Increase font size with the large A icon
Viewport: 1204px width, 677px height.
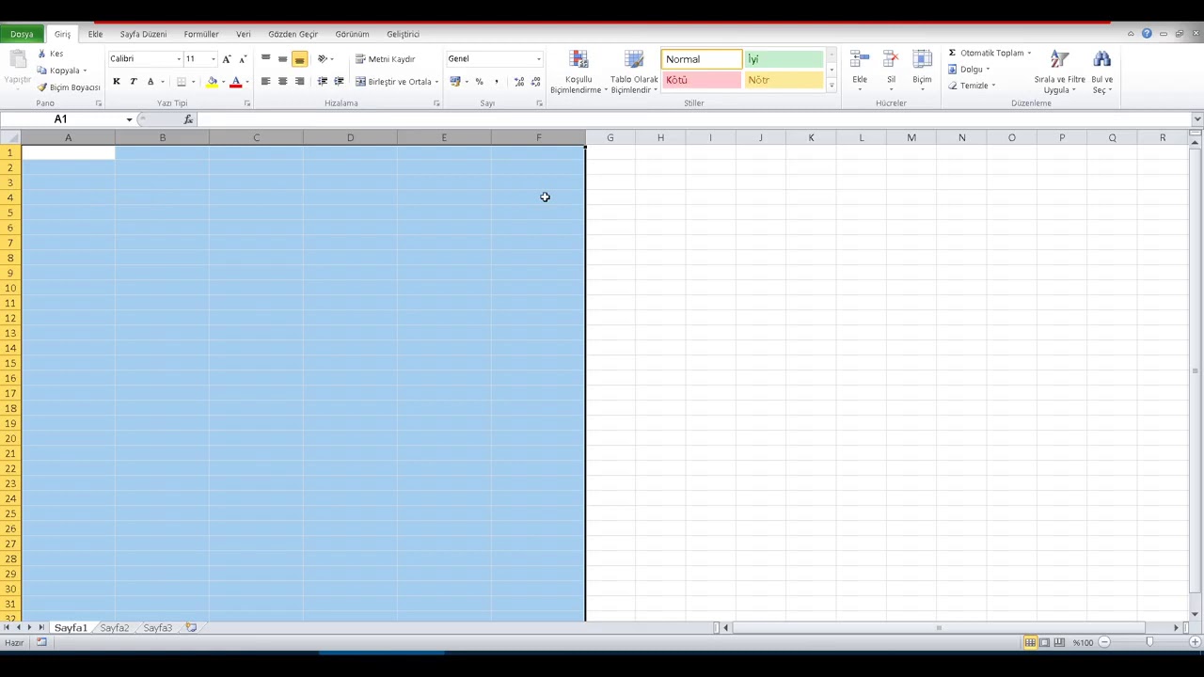pos(226,58)
